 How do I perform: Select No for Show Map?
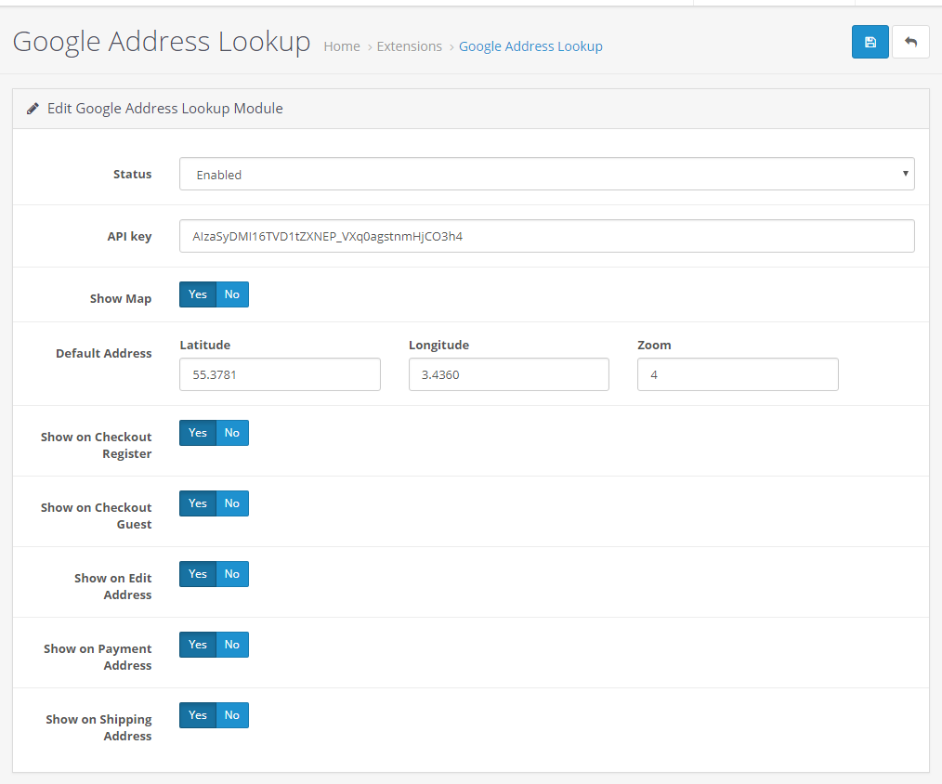click(232, 294)
